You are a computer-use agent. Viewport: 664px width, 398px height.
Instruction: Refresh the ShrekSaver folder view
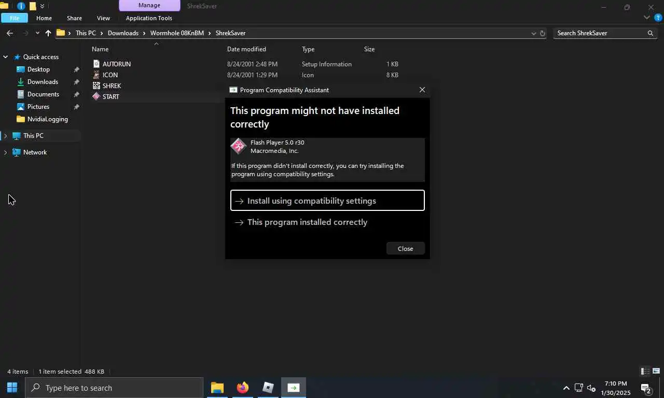(543, 33)
